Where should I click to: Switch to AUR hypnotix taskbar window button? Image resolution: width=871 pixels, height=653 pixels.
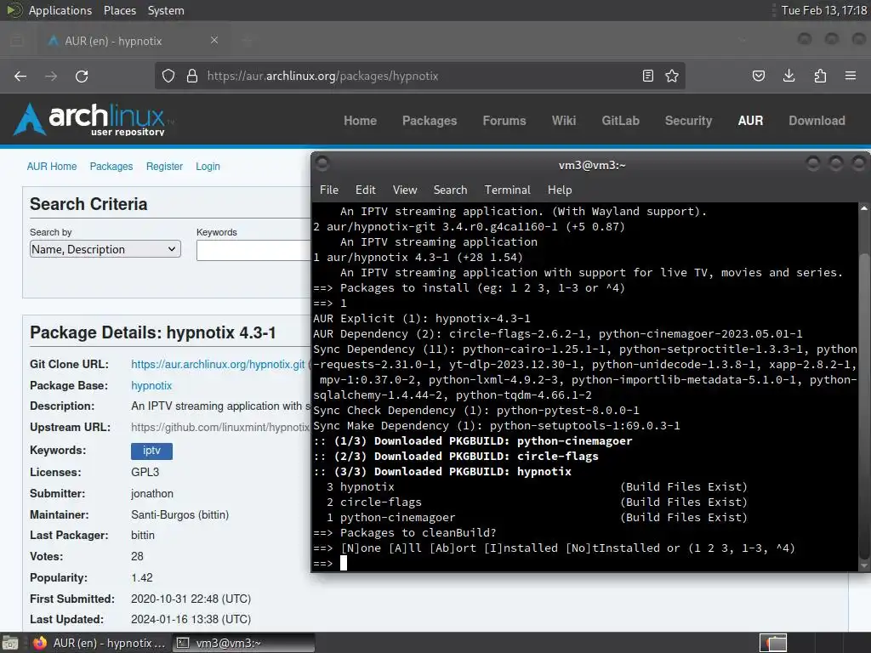99,643
